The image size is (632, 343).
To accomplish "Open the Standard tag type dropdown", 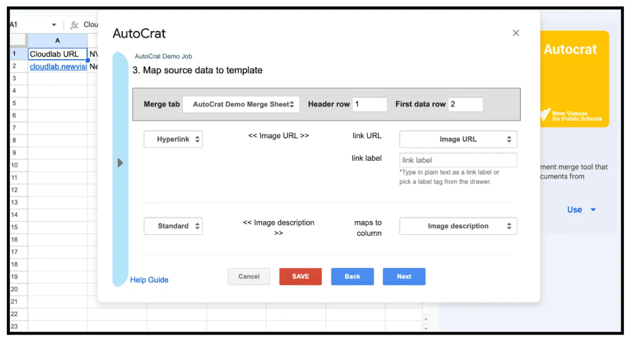I will (x=173, y=226).
